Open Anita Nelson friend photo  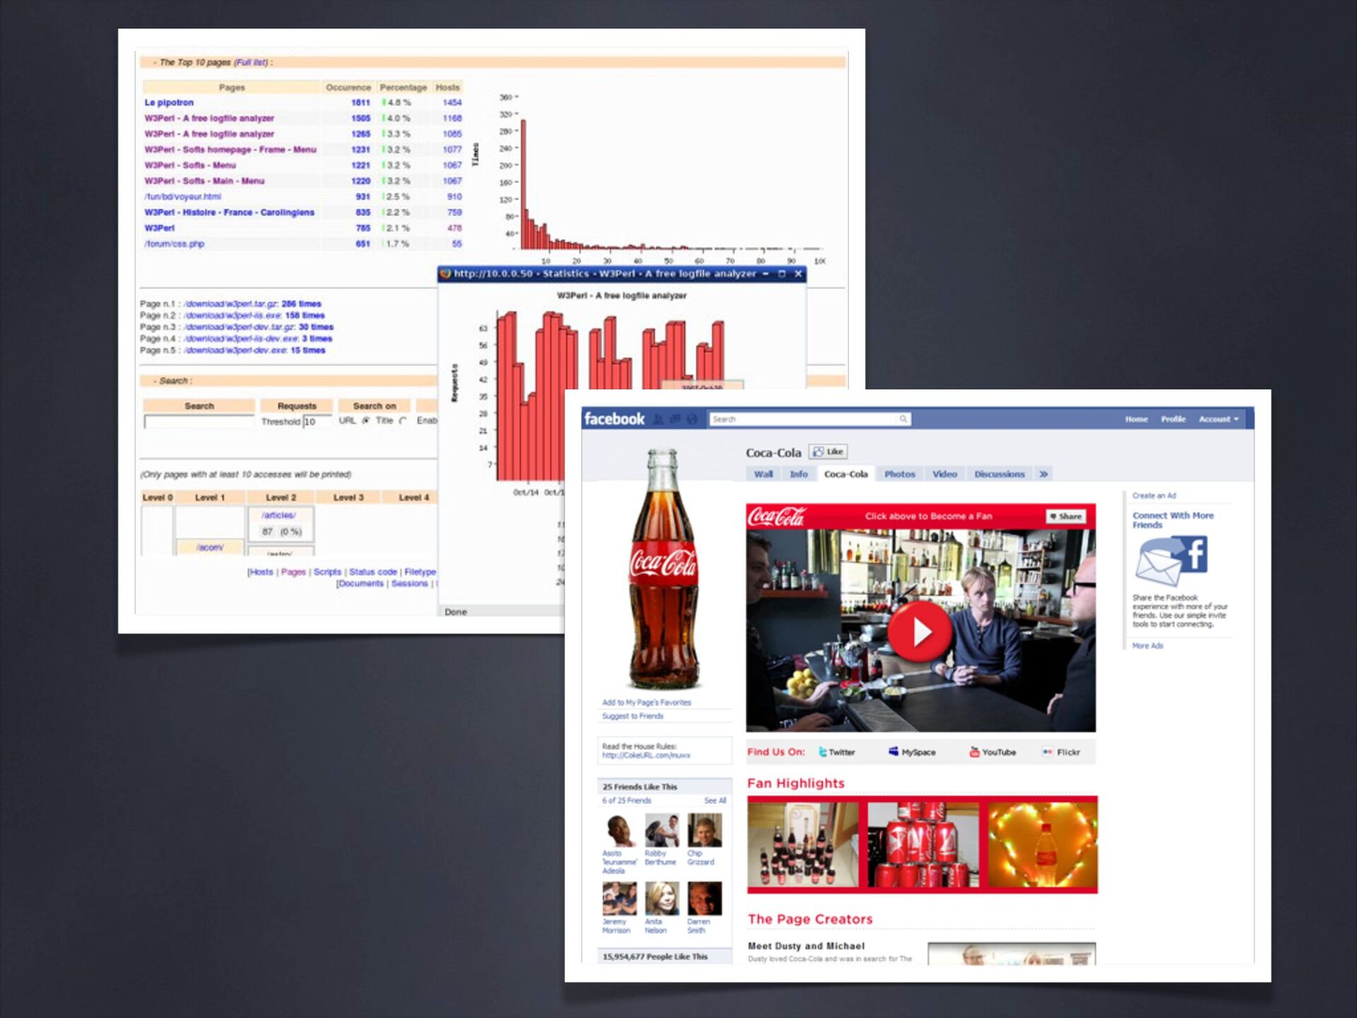[x=662, y=899]
